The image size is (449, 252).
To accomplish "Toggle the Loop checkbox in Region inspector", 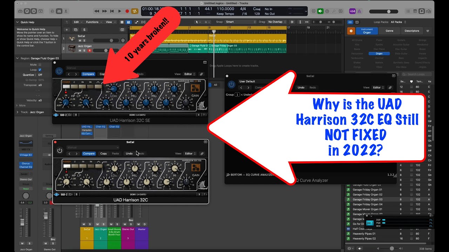I will point(40,70).
